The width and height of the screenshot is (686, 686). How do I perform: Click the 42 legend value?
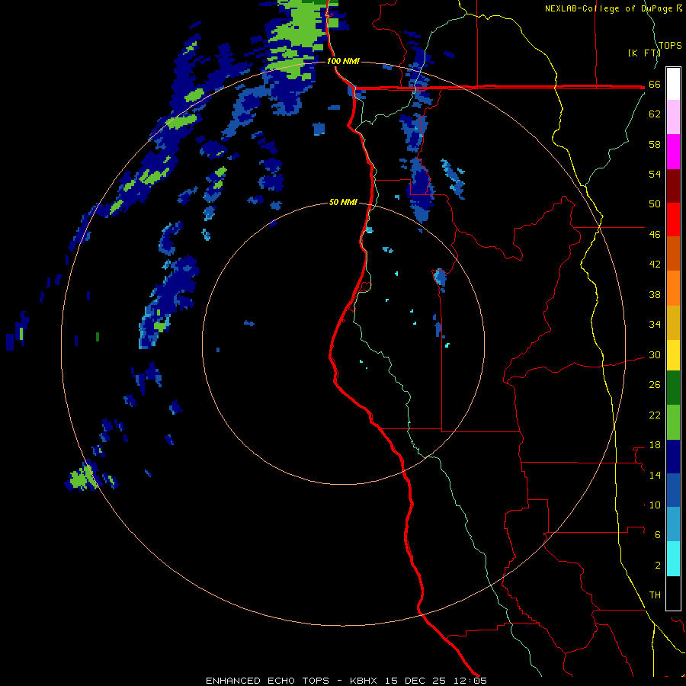[x=655, y=264]
